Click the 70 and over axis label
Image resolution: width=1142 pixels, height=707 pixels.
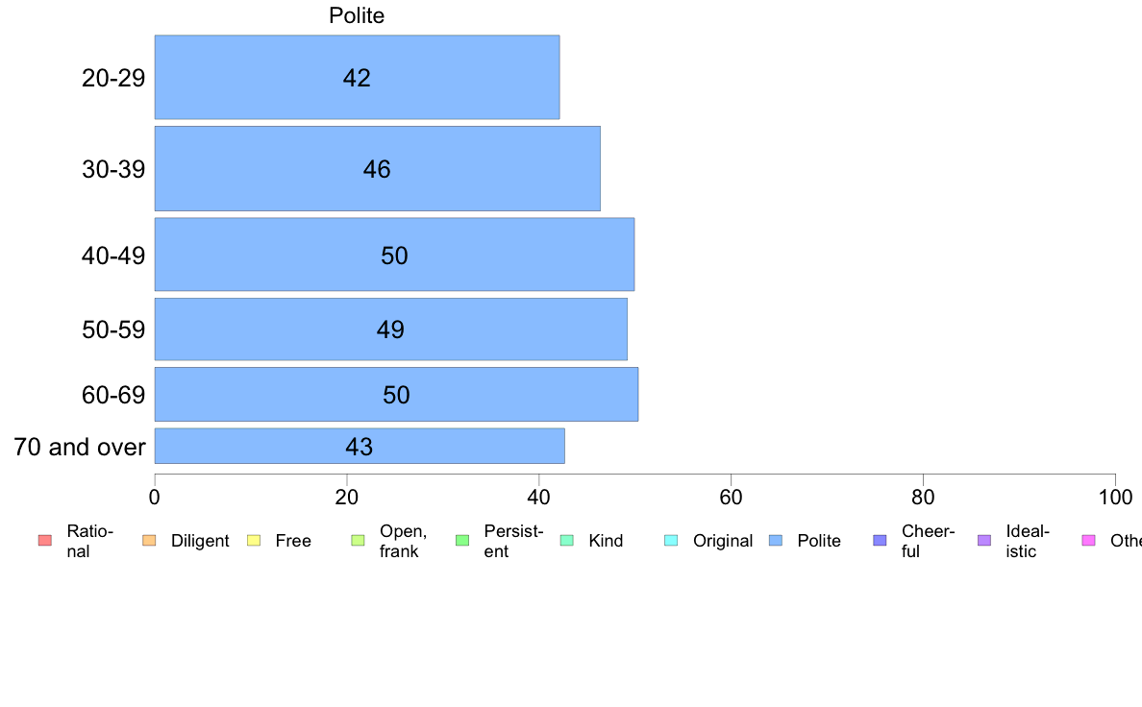coord(80,447)
